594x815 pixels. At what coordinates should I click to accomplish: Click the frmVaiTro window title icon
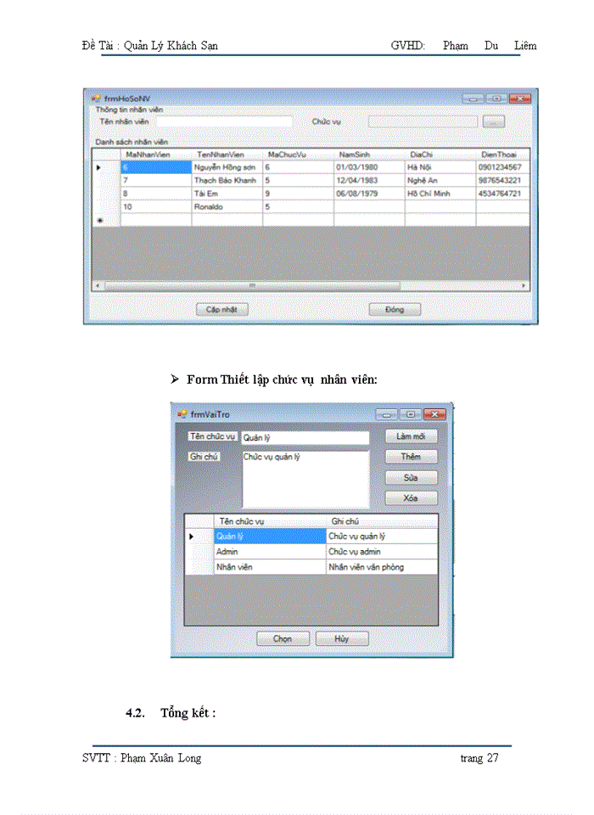182,414
